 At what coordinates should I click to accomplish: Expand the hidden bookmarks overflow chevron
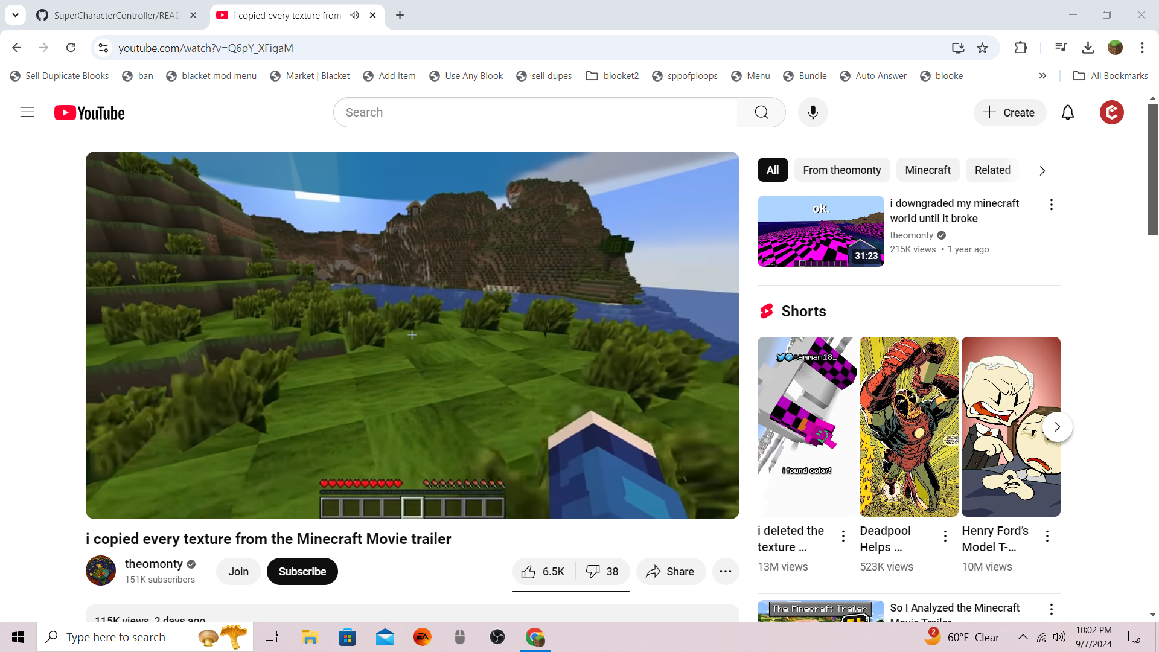click(x=1042, y=75)
